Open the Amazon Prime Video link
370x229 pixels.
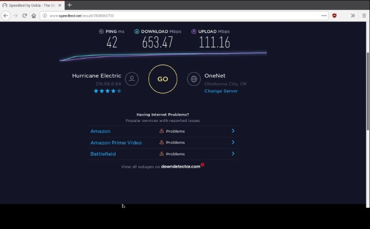[x=116, y=143]
